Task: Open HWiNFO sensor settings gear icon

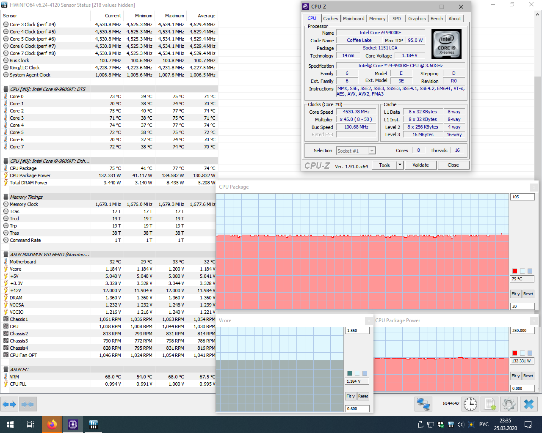Action: tap(509, 404)
